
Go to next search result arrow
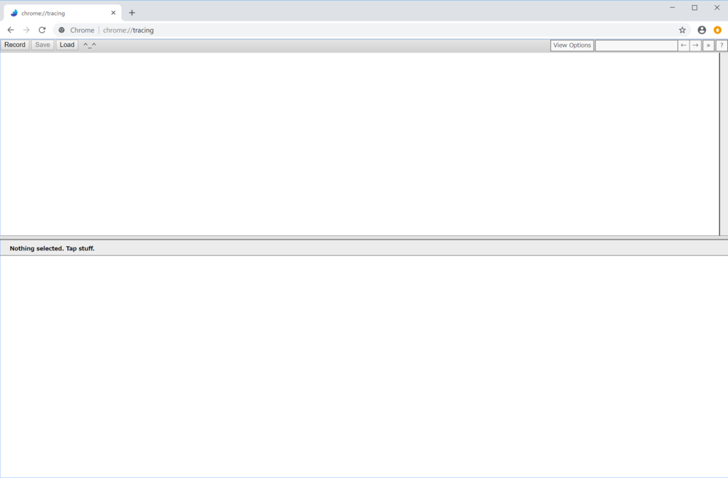[x=695, y=46]
